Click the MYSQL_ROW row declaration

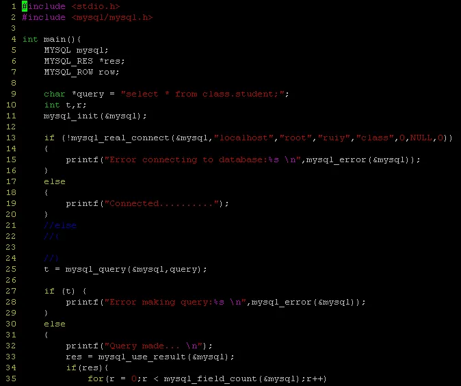click(x=81, y=72)
